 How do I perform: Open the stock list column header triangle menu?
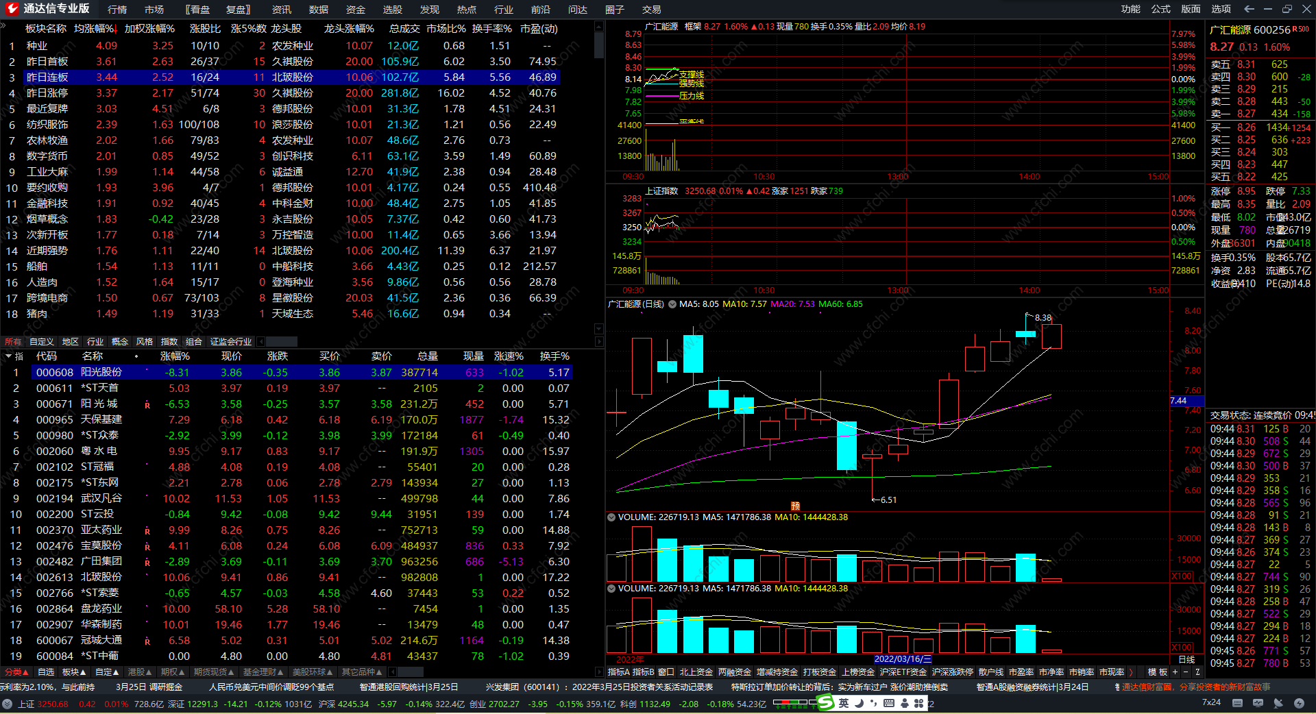click(x=8, y=356)
